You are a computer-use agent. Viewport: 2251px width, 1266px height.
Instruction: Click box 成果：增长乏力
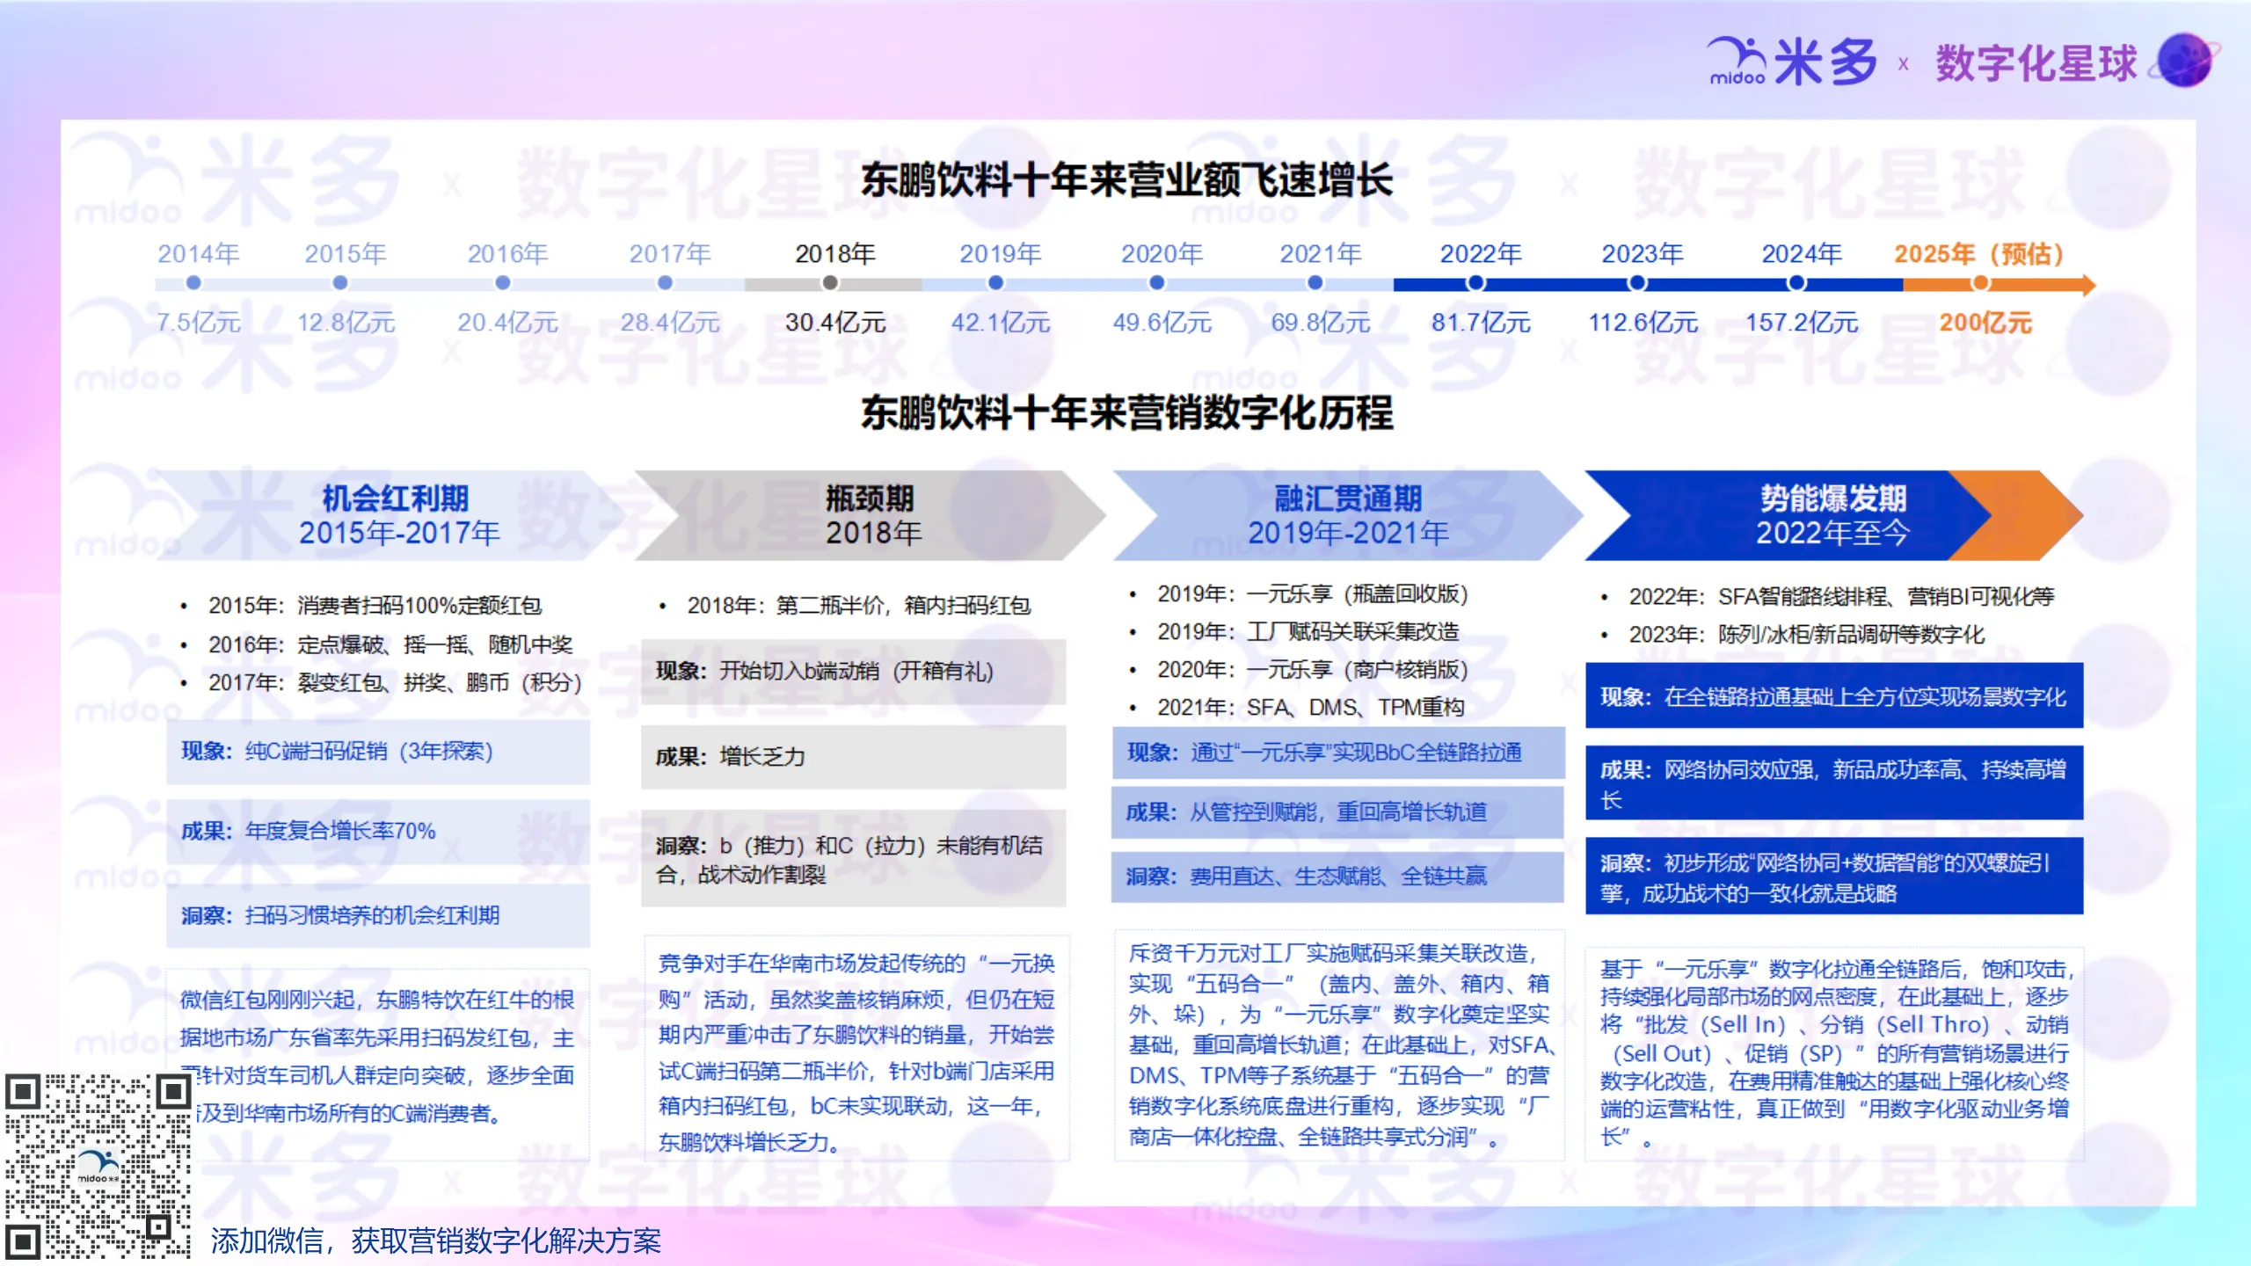(x=853, y=757)
